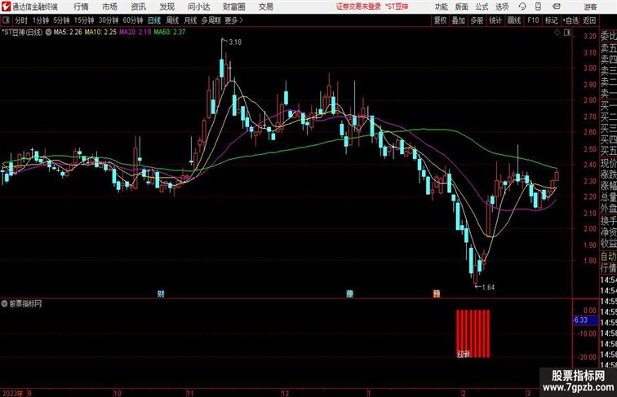Switch to 30分钟 period tab

pyautogui.click(x=109, y=20)
